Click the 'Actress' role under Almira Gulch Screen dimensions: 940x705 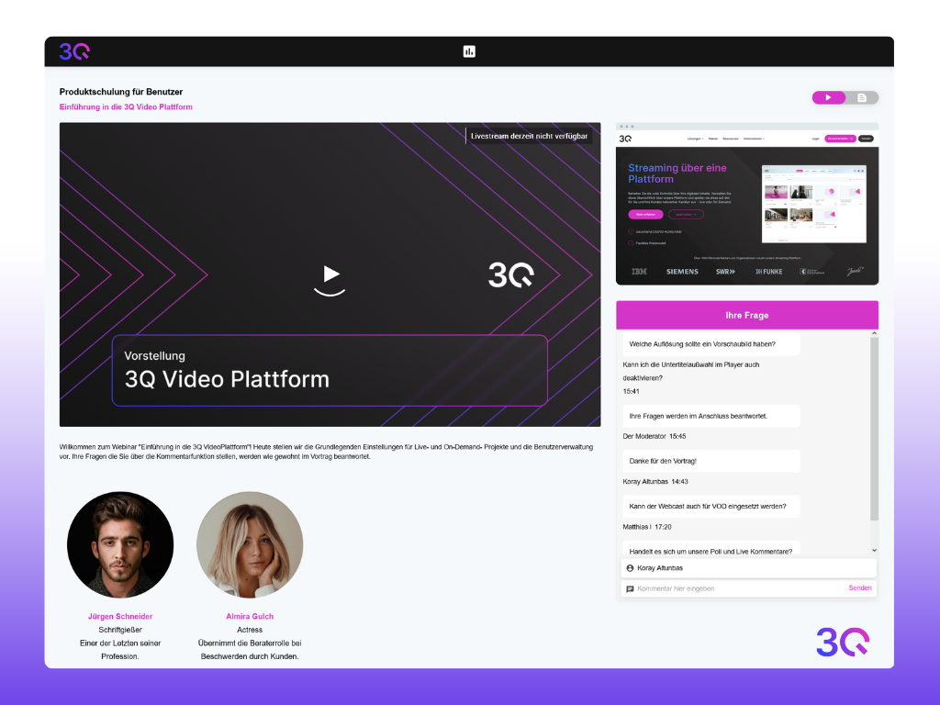(250, 630)
